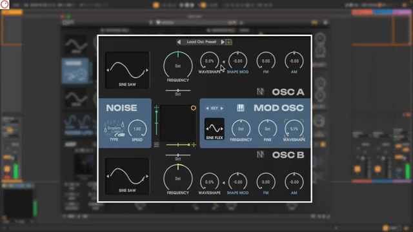Open the Load Osc Preset menu
Viewport: 413px width, 232px height.
tap(201, 42)
